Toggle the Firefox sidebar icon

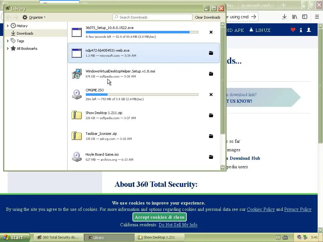pos(305,17)
